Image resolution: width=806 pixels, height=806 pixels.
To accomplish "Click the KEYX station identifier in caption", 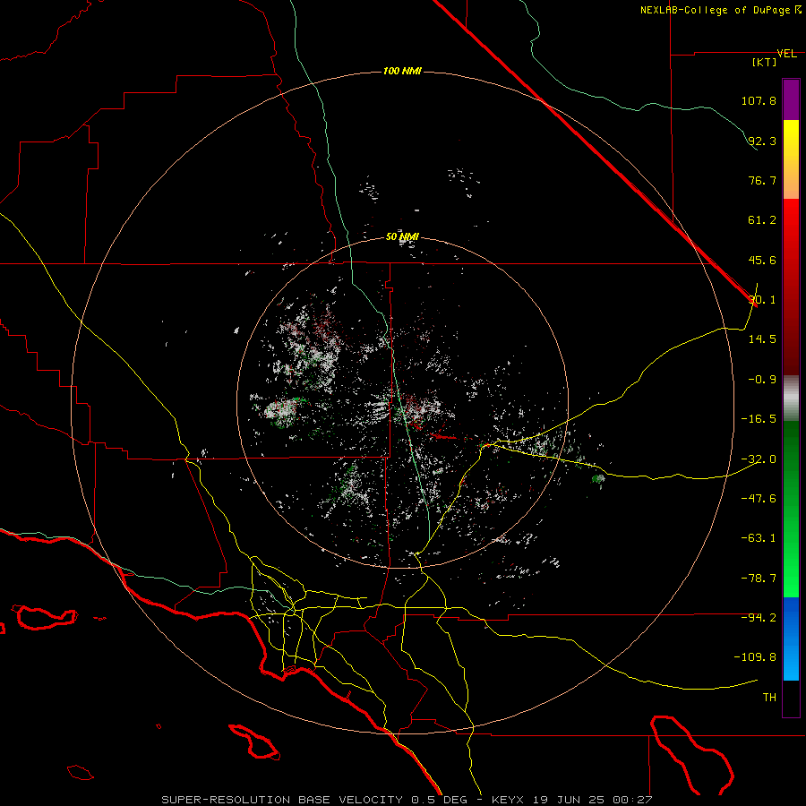I will (x=509, y=800).
